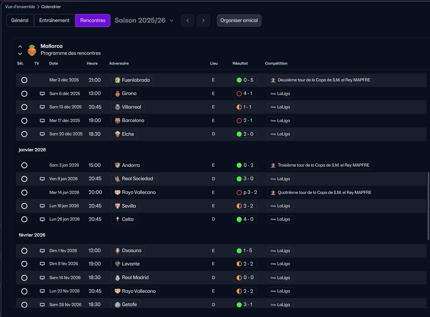
Task: Click the TV icon on the Girona row
Action: (x=42, y=94)
